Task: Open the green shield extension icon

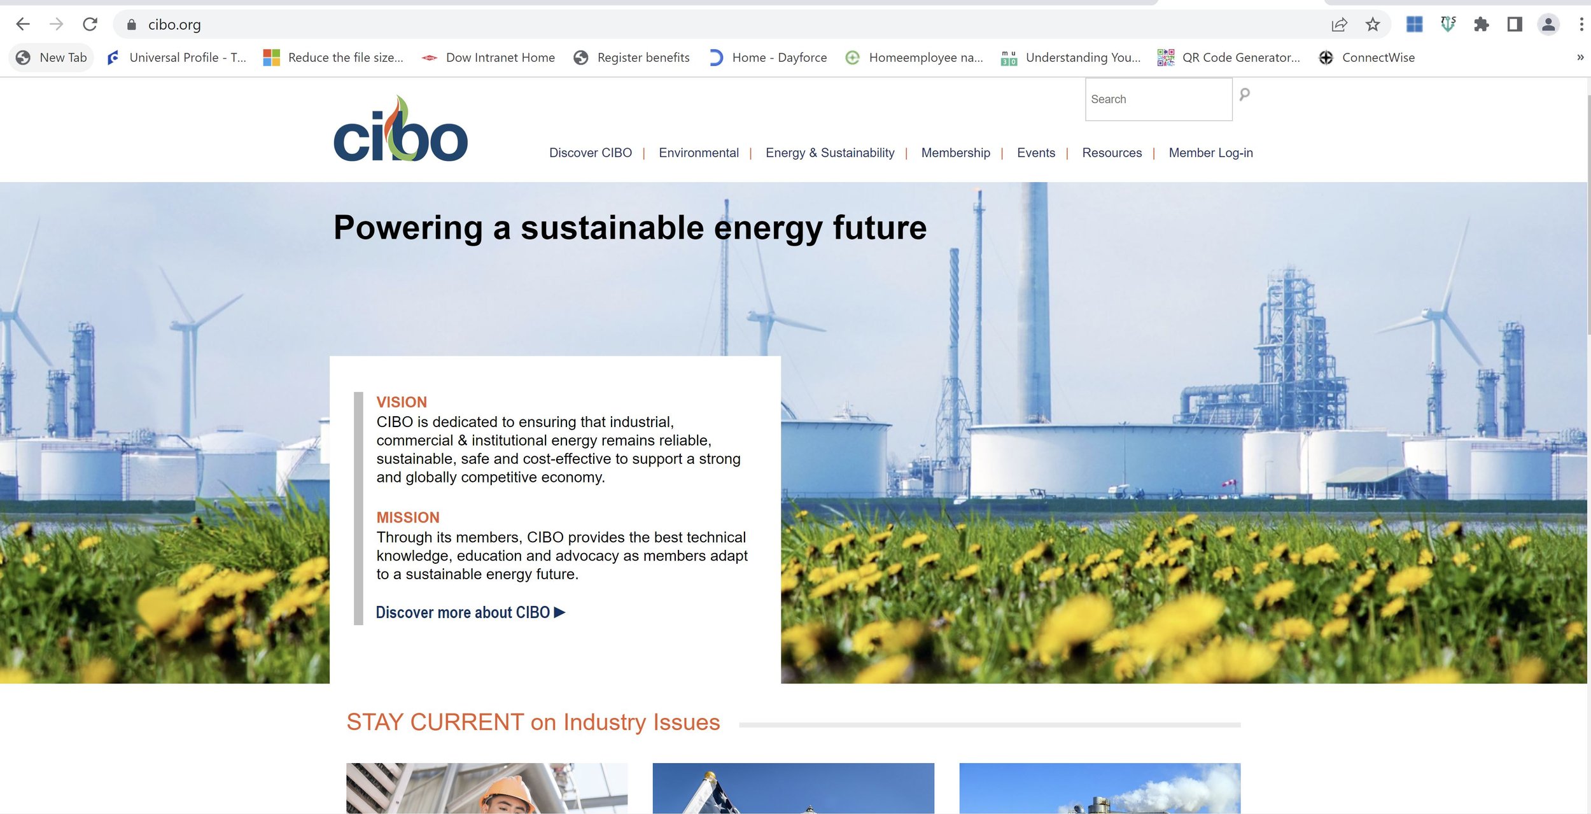Action: (x=1448, y=24)
